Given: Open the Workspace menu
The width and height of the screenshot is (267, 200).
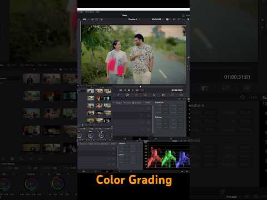Looking at the screenshot, I should (x=90, y=12).
